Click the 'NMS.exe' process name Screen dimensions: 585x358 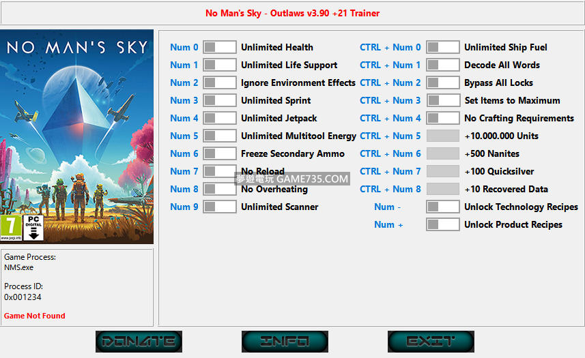[18, 267]
